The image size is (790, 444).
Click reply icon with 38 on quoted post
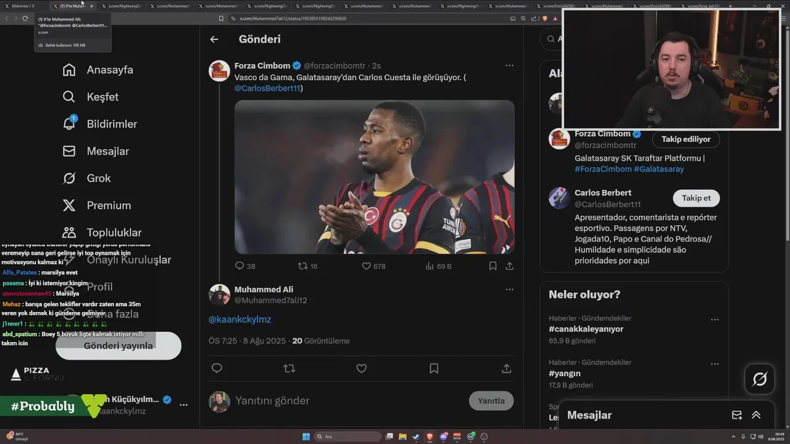(245, 266)
